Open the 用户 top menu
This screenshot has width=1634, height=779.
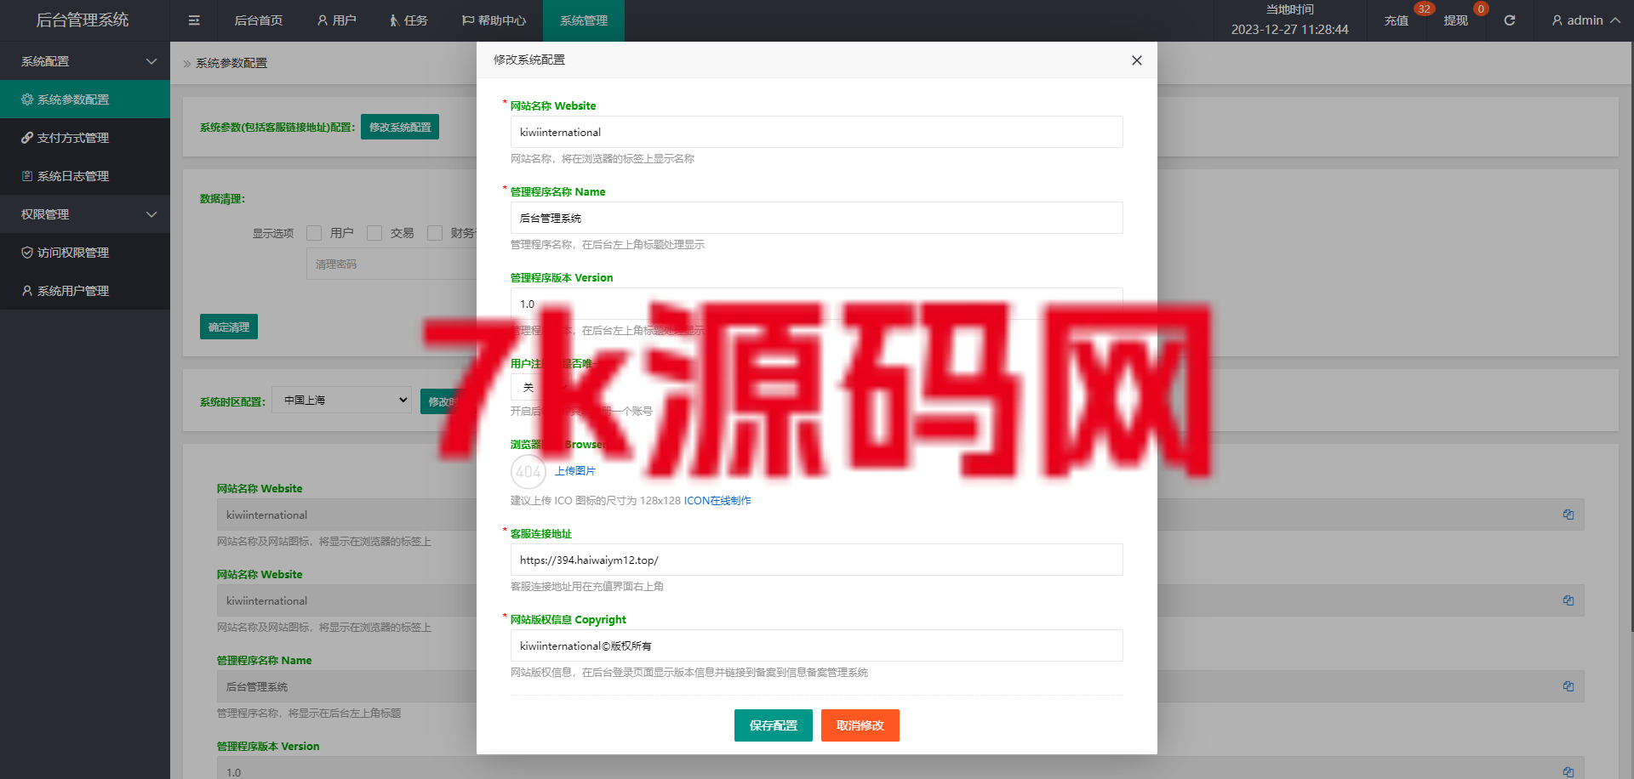tap(336, 20)
